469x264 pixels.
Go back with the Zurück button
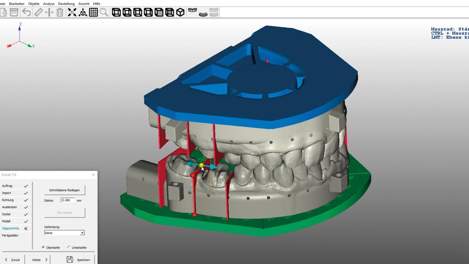click(13, 260)
